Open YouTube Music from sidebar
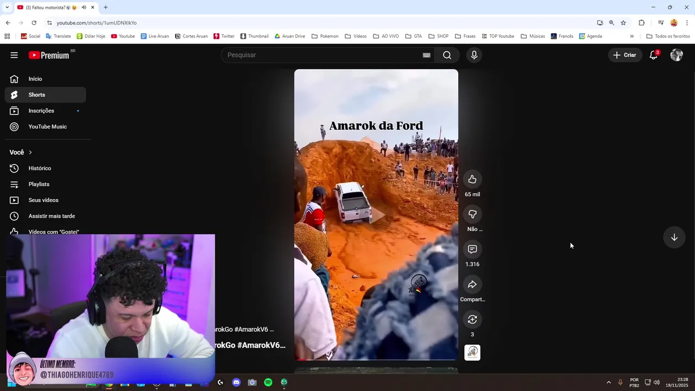Image resolution: width=695 pixels, height=391 pixels. pos(46,127)
